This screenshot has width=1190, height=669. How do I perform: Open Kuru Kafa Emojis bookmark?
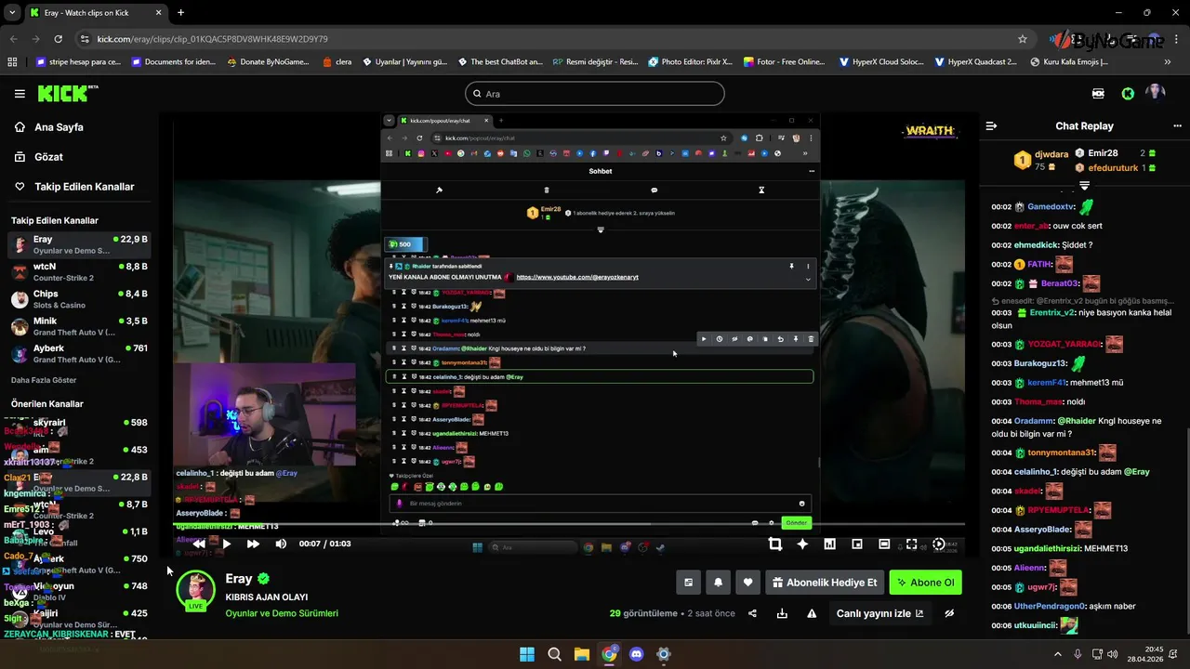click(1069, 62)
